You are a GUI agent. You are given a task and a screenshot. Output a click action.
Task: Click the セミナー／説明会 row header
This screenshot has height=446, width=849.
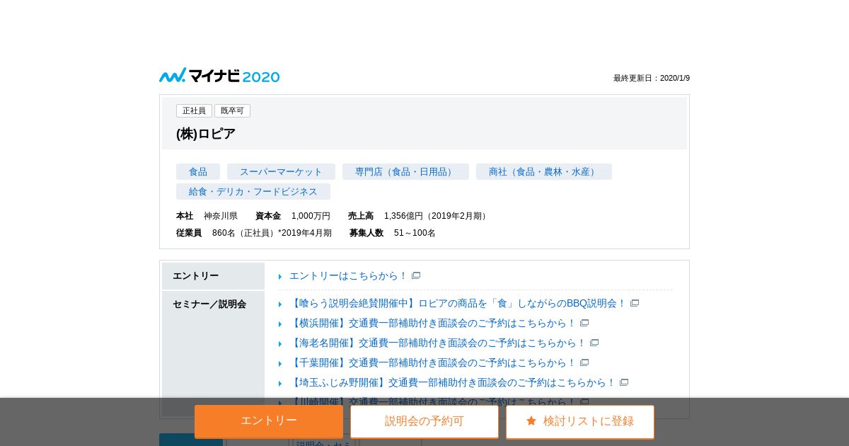pyautogui.click(x=213, y=353)
